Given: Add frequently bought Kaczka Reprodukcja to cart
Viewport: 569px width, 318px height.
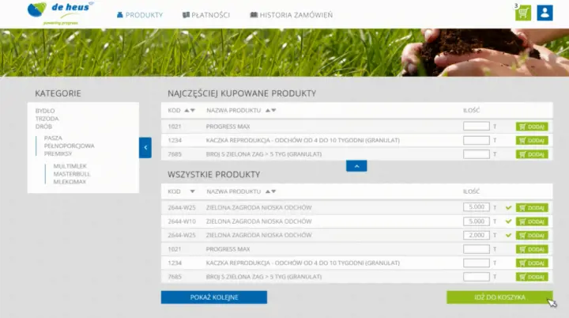Looking at the screenshot, I should 532,140.
